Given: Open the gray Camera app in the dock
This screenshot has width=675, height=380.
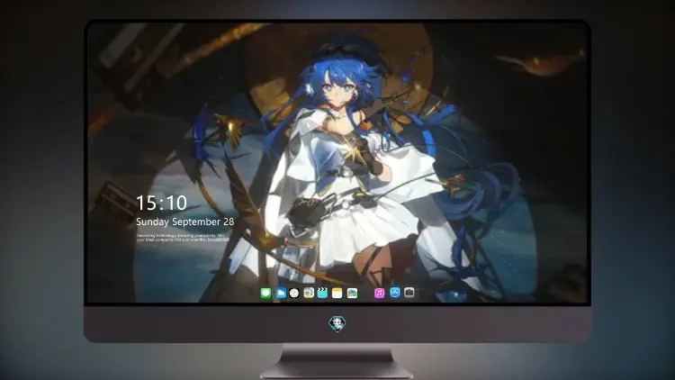Looking at the screenshot, I should tap(409, 293).
